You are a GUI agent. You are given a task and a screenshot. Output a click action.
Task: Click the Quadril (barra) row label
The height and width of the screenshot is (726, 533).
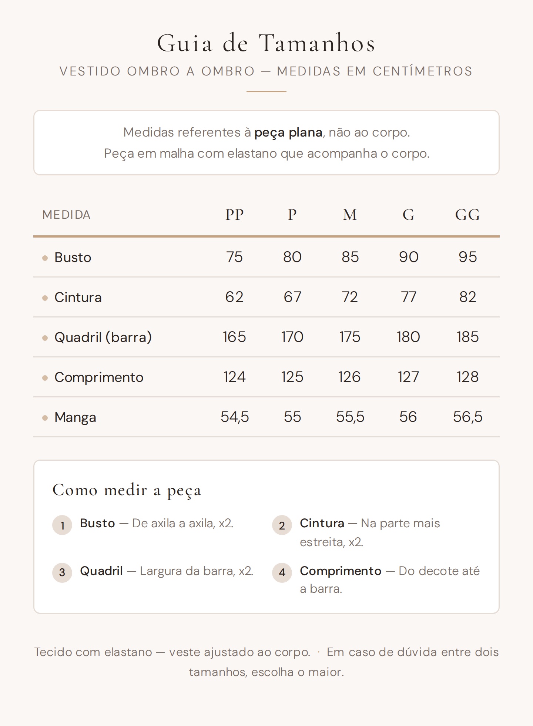103,337
